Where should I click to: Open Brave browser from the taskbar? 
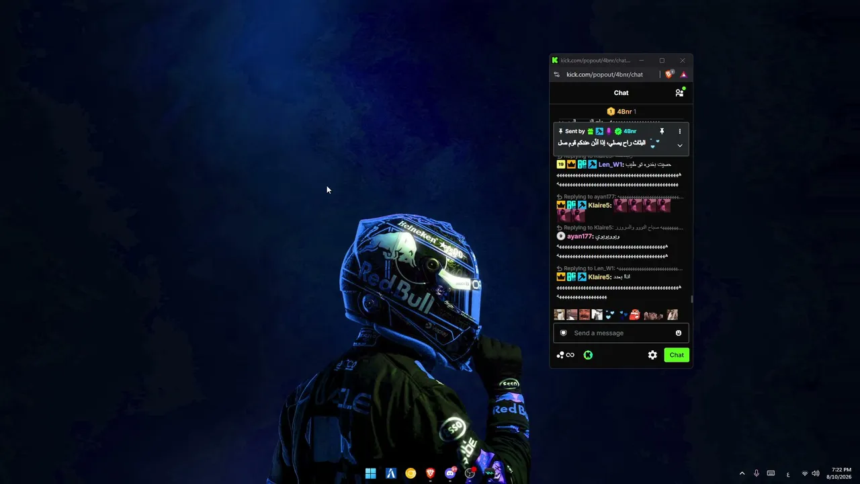430,473
